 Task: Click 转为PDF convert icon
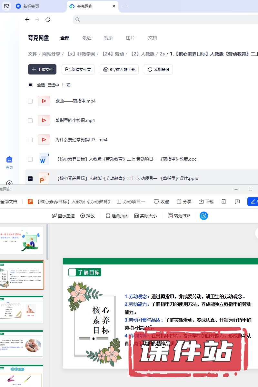[170, 216]
